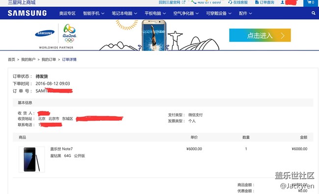Click 订单详情 in the breadcrumb
The width and height of the screenshot is (319, 194).
pos(69,59)
